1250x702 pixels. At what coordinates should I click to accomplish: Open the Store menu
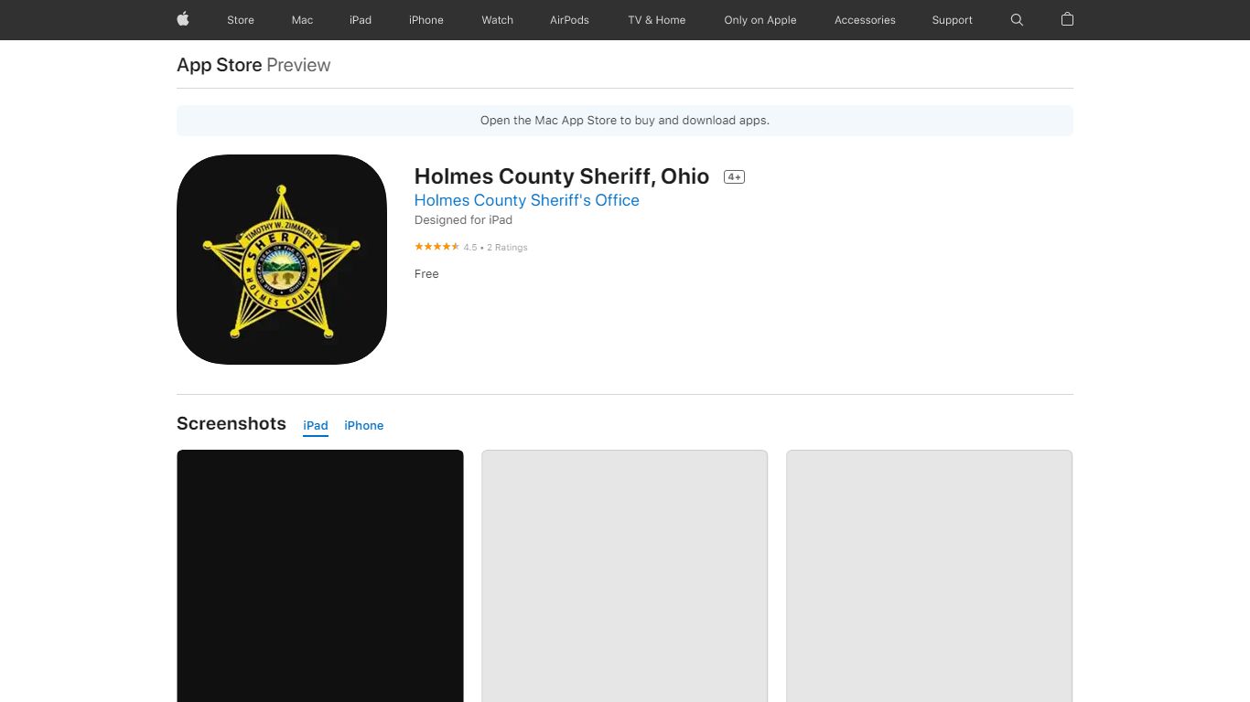(x=241, y=20)
